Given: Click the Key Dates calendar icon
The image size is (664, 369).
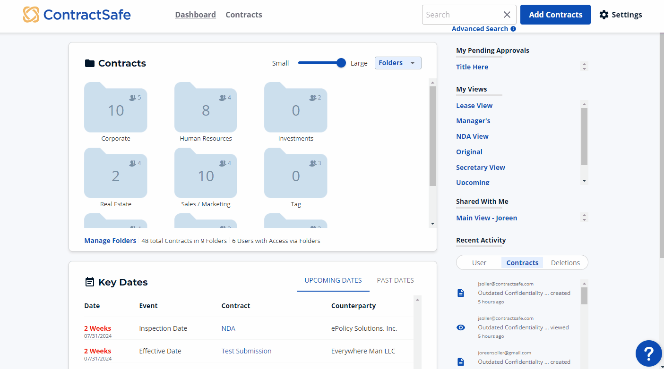Looking at the screenshot, I should [90, 281].
